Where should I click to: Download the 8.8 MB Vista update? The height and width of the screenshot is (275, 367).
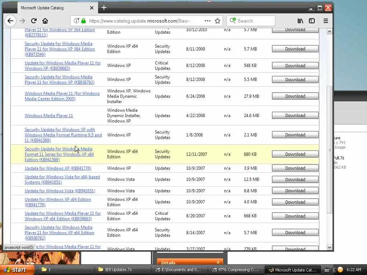(295, 191)
